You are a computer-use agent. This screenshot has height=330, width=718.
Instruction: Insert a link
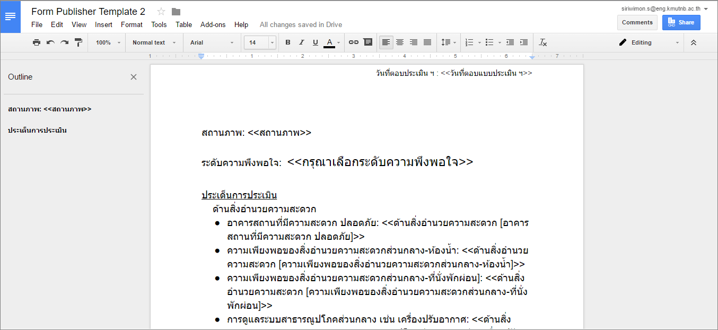point(354,42)
